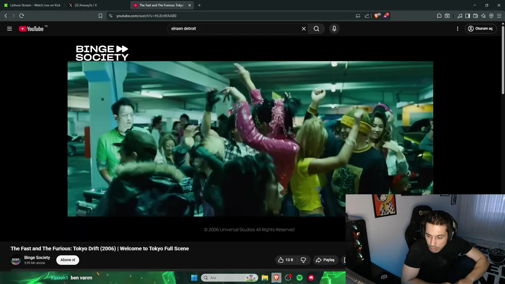Image resolution: width=505 pixels, height=284 pixels.
Task: Subscribe with the Abone ol button
Action: tap(67, 260)
